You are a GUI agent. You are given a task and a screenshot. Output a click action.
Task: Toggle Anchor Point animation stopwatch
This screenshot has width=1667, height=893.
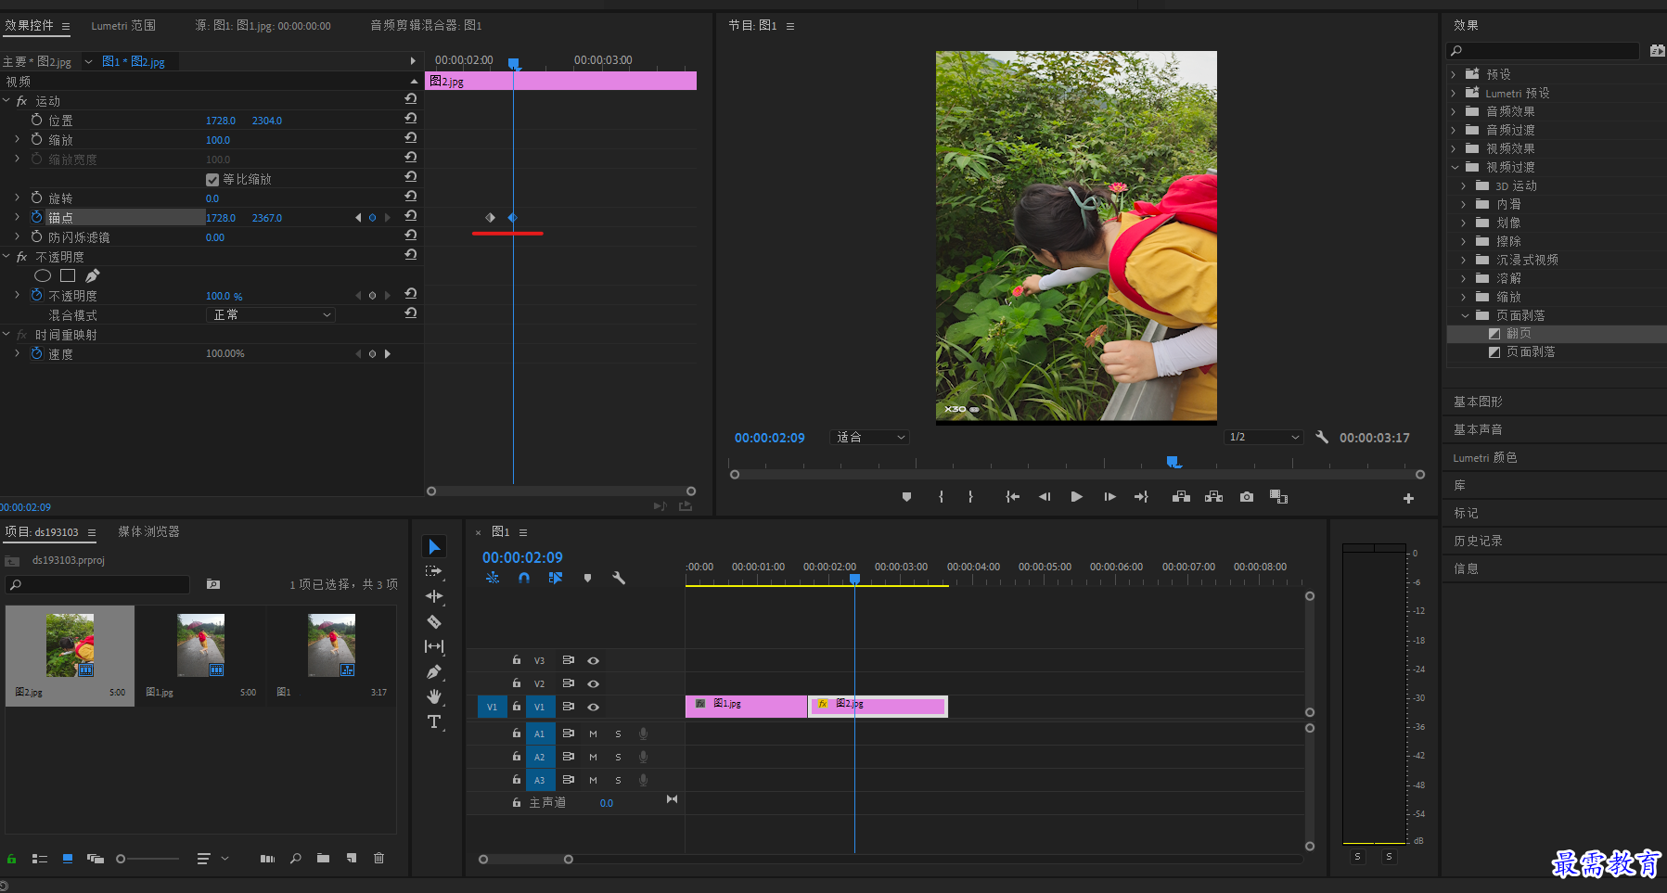(x=37, y=217)
